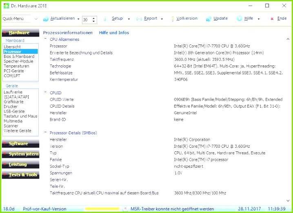Image resolution: width=293 pixels, height=213 pixels.
Task: Select Scanner entry
Action: point(11,126)
